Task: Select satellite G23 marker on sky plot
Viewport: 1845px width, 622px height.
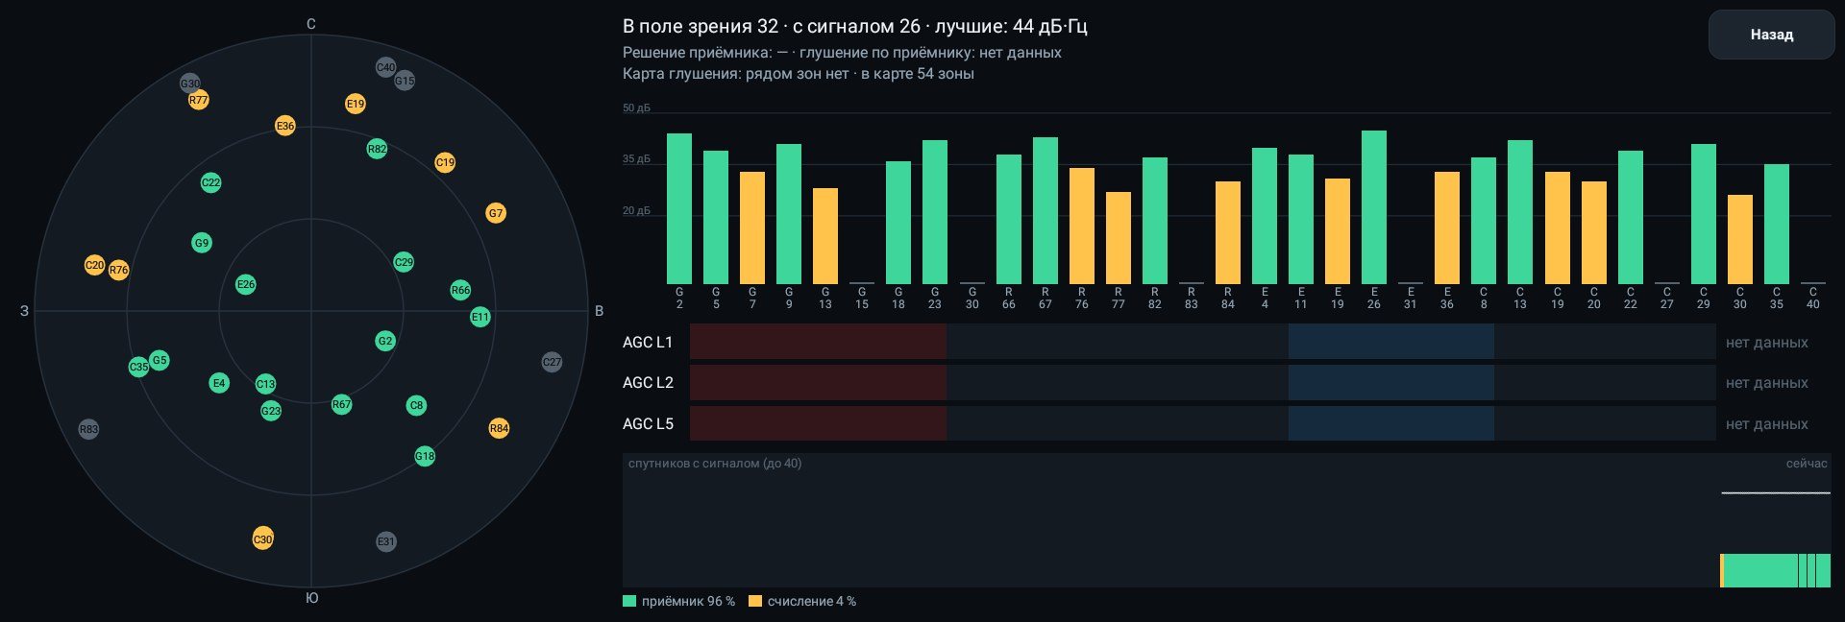Action: (271, 411)
